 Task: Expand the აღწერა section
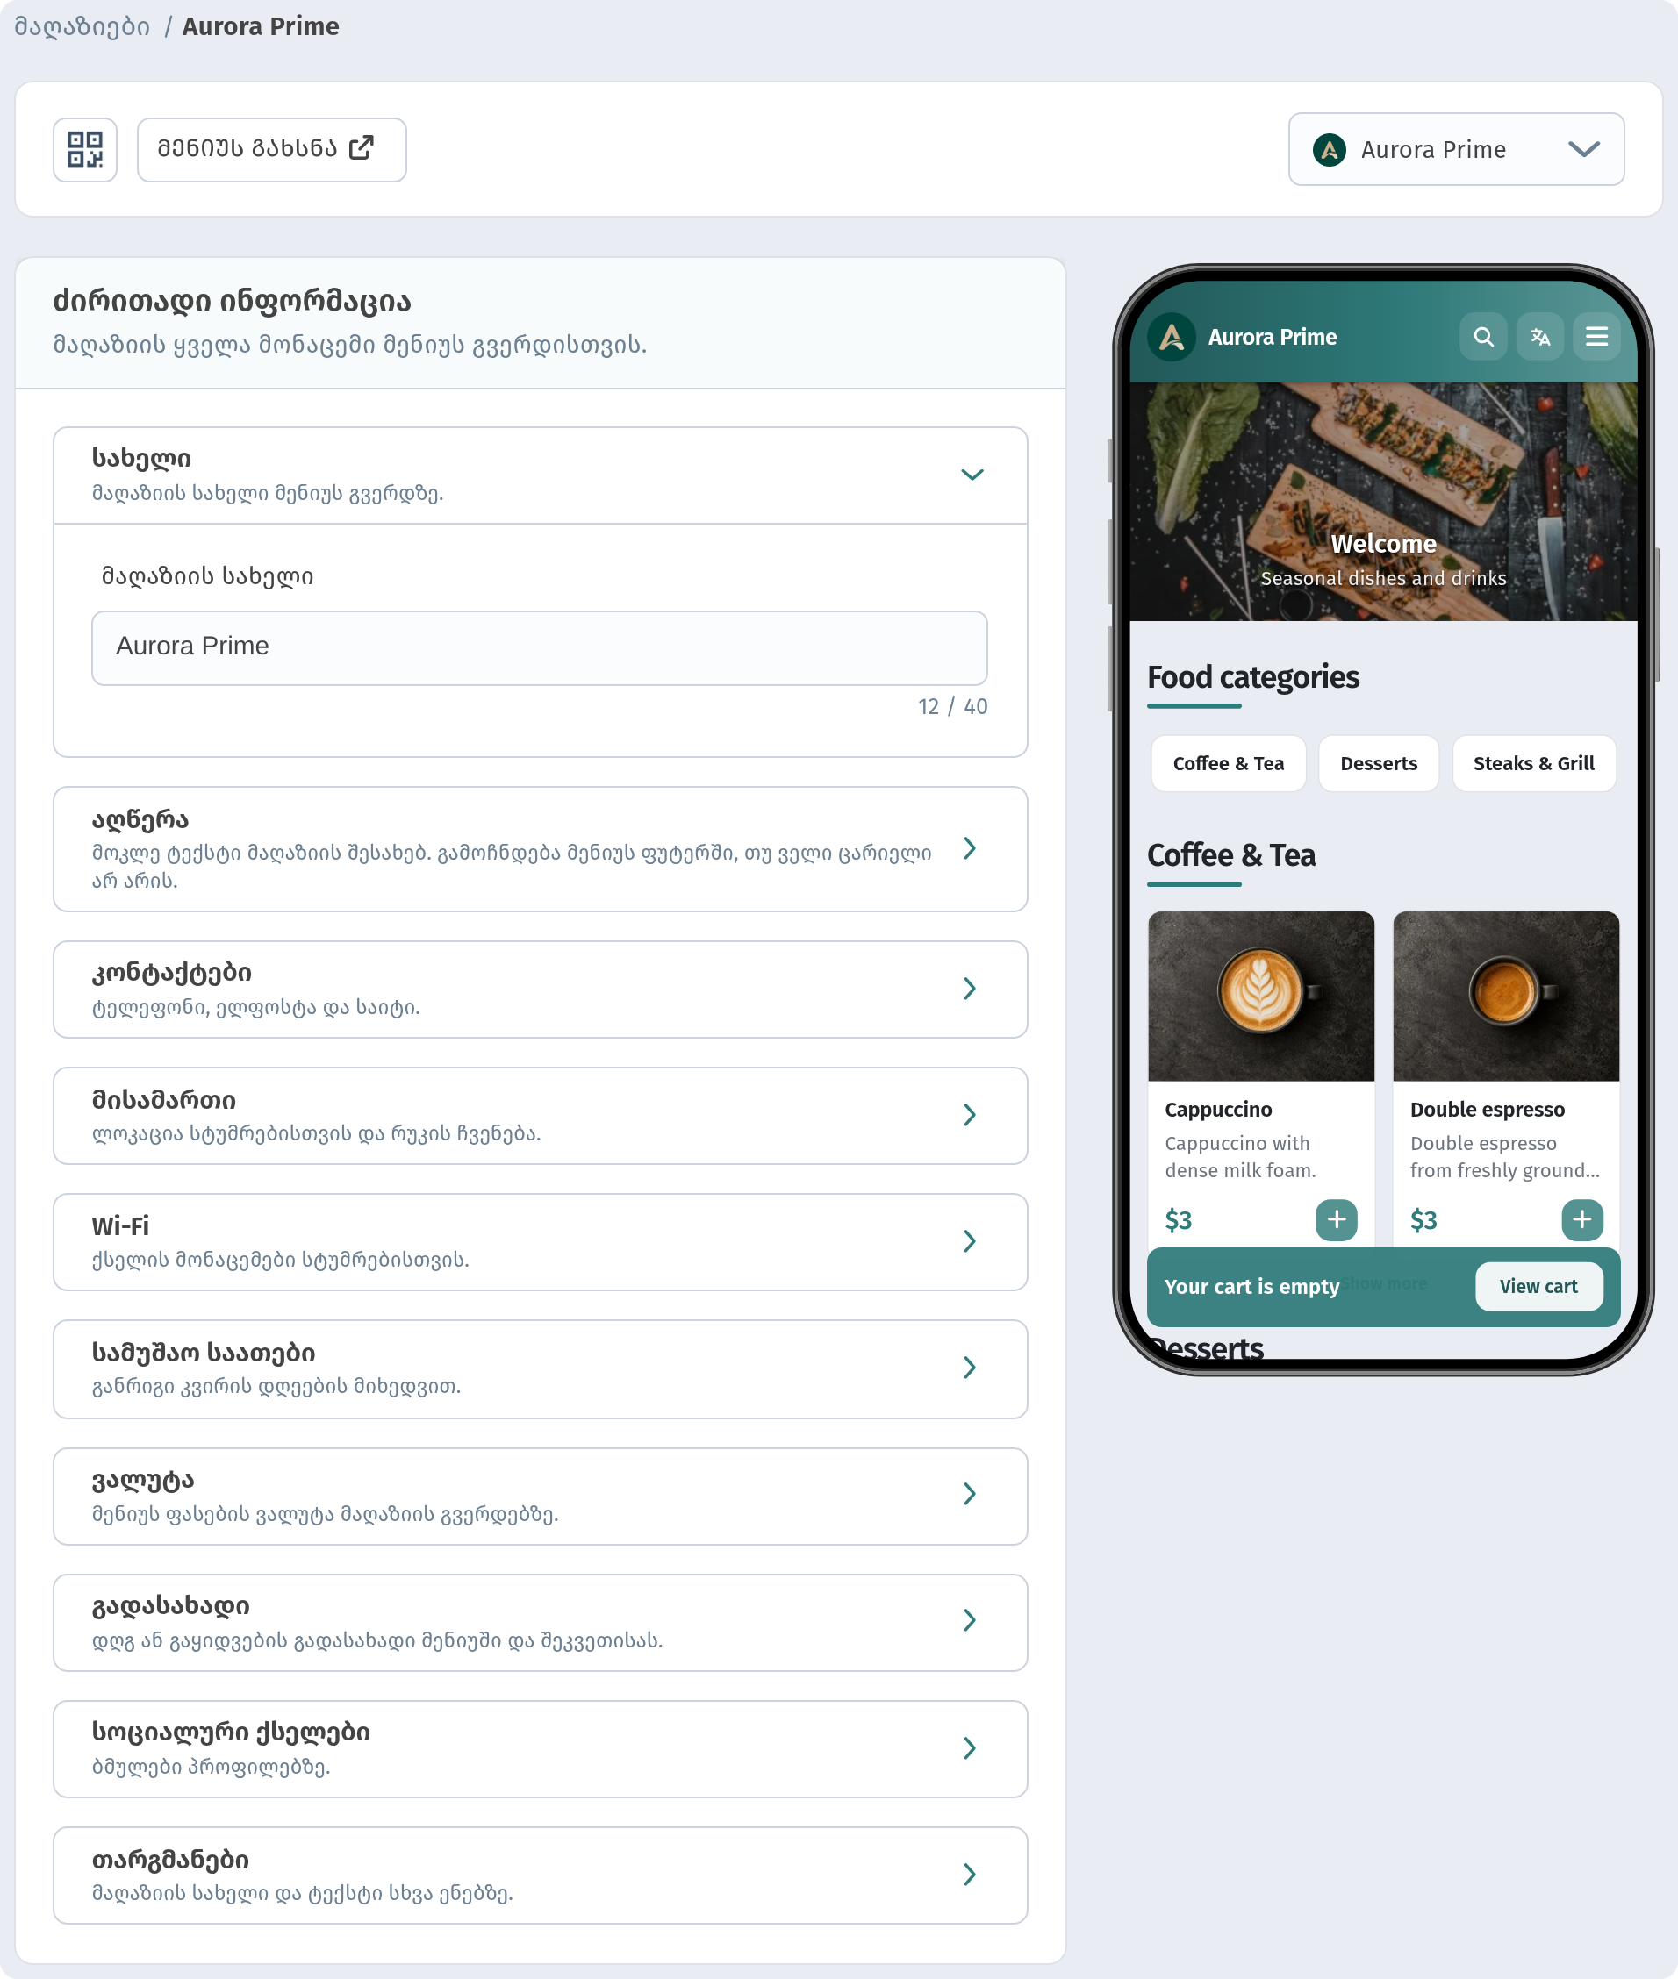coord(541,848)
